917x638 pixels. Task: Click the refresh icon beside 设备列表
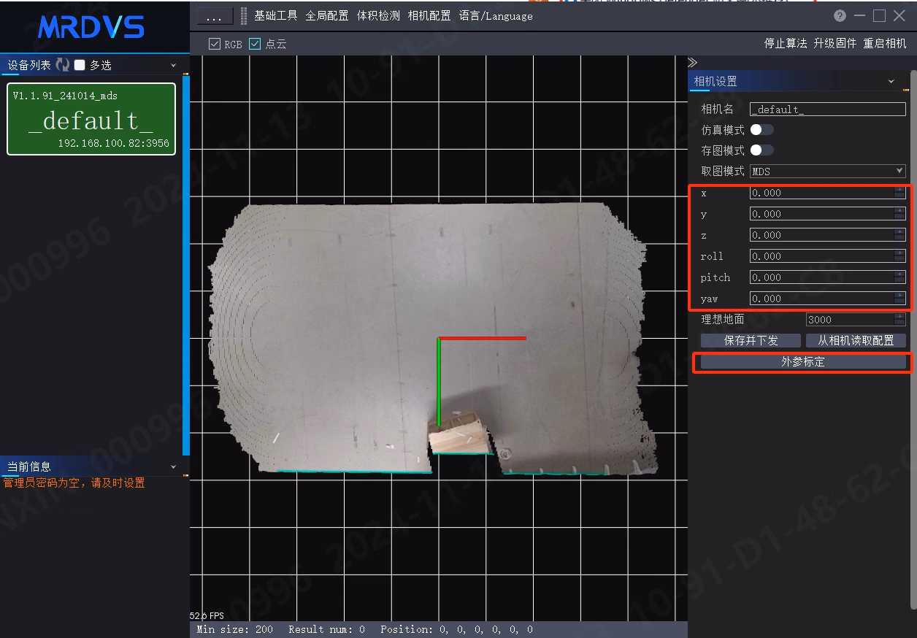coord(63,65)
